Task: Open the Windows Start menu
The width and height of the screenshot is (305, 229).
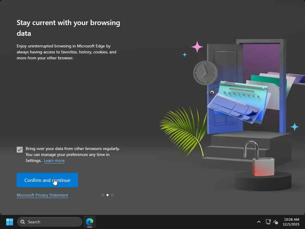Action: coord(10,222)
